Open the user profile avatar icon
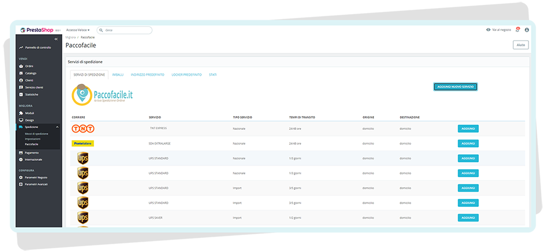The image size is (546, 252). [x=526, y=30]
